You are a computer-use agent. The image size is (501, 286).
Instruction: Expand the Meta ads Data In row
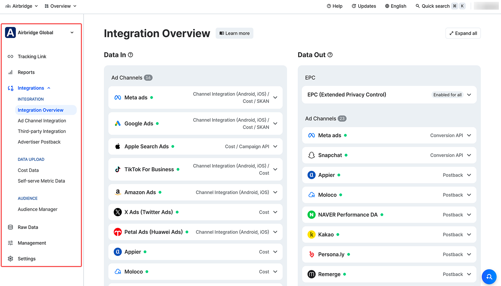tap(275, 98)
